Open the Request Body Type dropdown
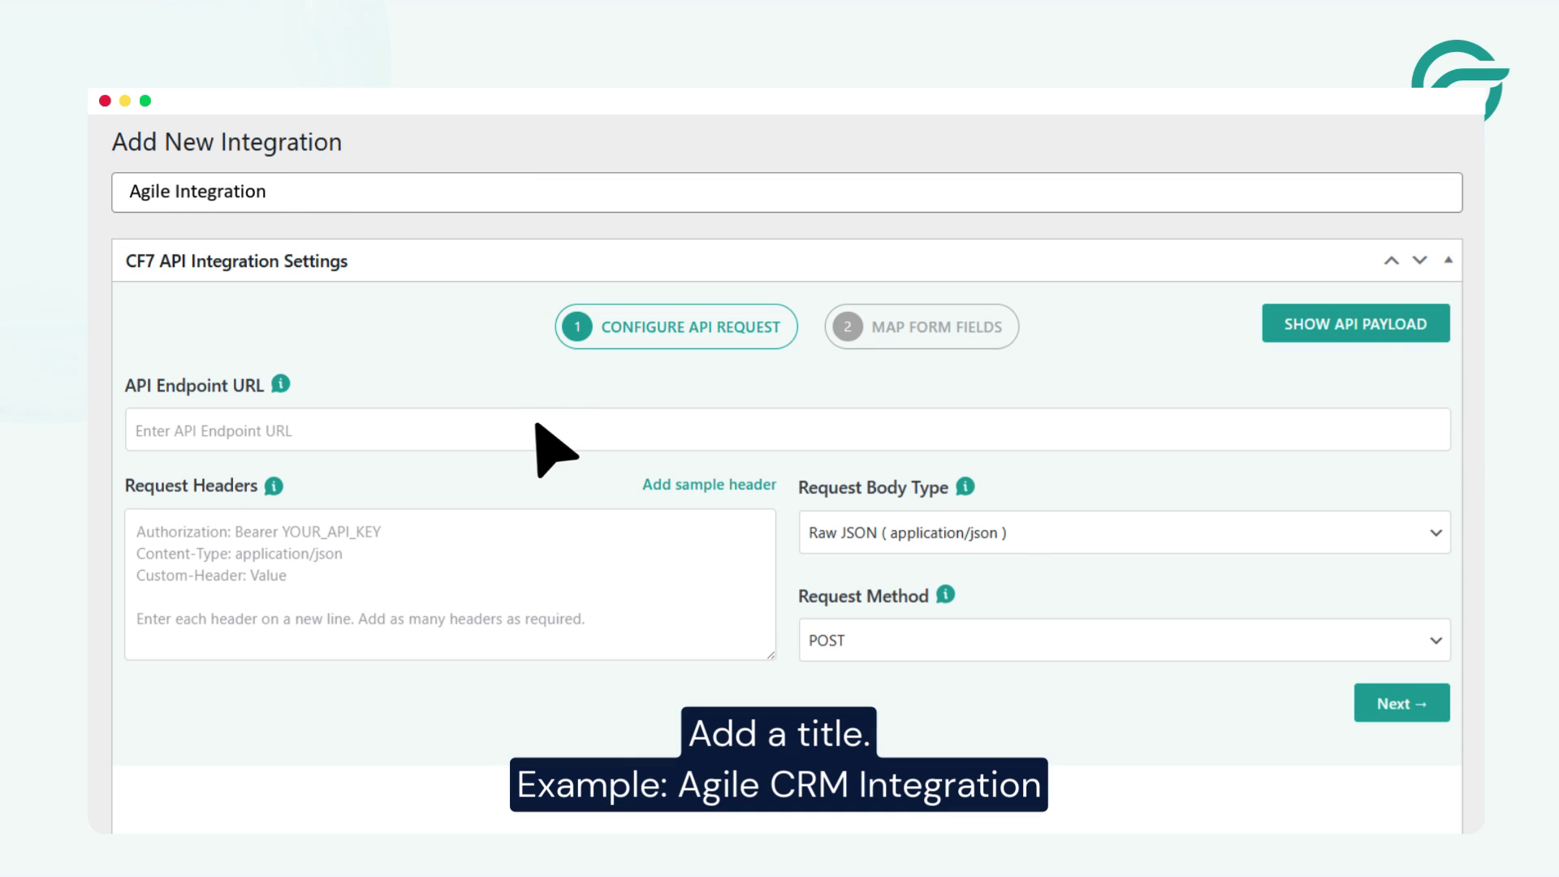This screenshot has width=1559, height=877. click(1125, 532)
